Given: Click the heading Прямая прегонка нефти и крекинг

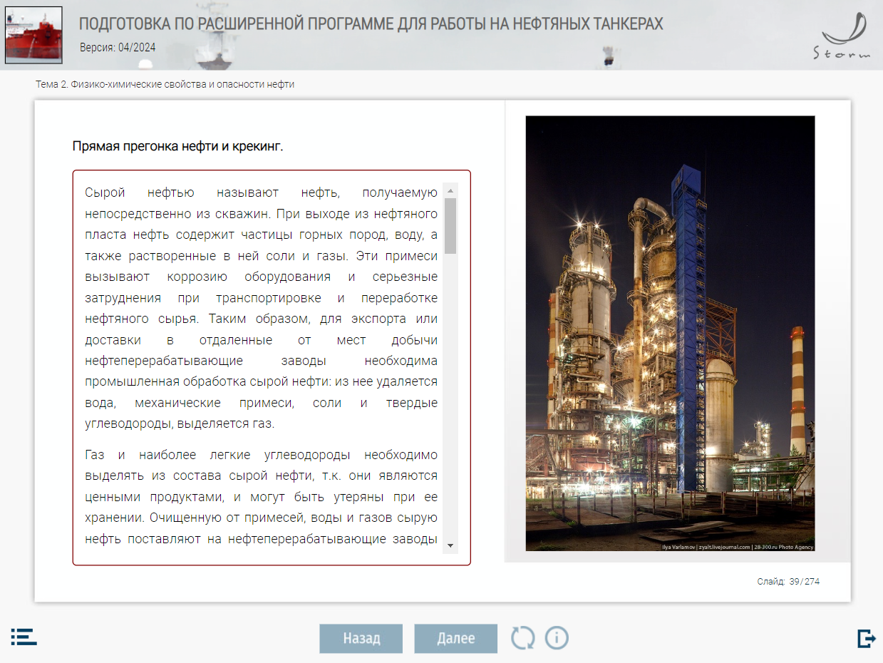Looking at the screenshot, I should coord(178,146).
